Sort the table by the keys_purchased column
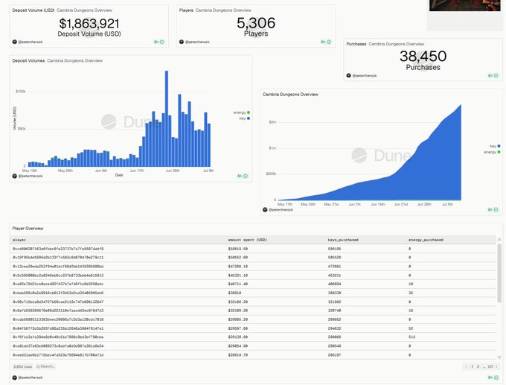 [x=343, y=240]
